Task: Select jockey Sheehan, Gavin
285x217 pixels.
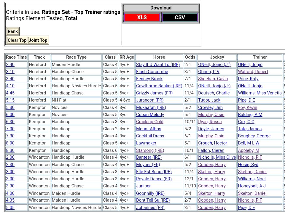Action: point(213,79)
